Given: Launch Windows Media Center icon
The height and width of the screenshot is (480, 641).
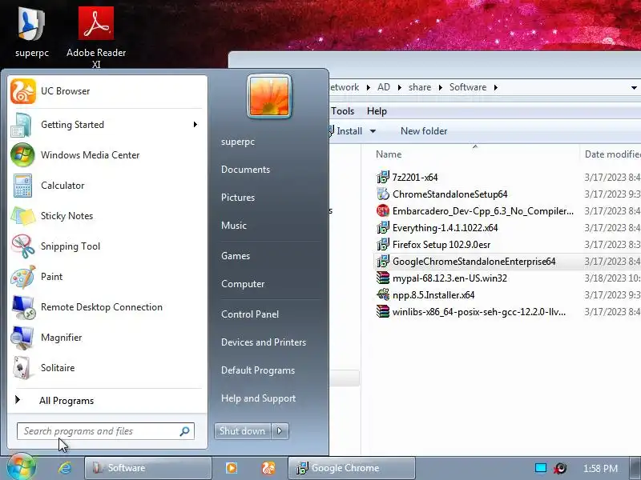Looking at the screenshot, I should pos(22,155).
